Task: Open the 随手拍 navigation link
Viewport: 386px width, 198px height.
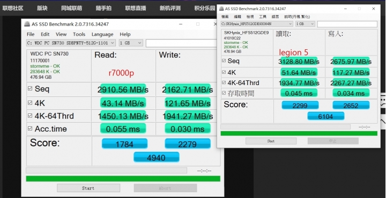Action: tap(103, 8)
